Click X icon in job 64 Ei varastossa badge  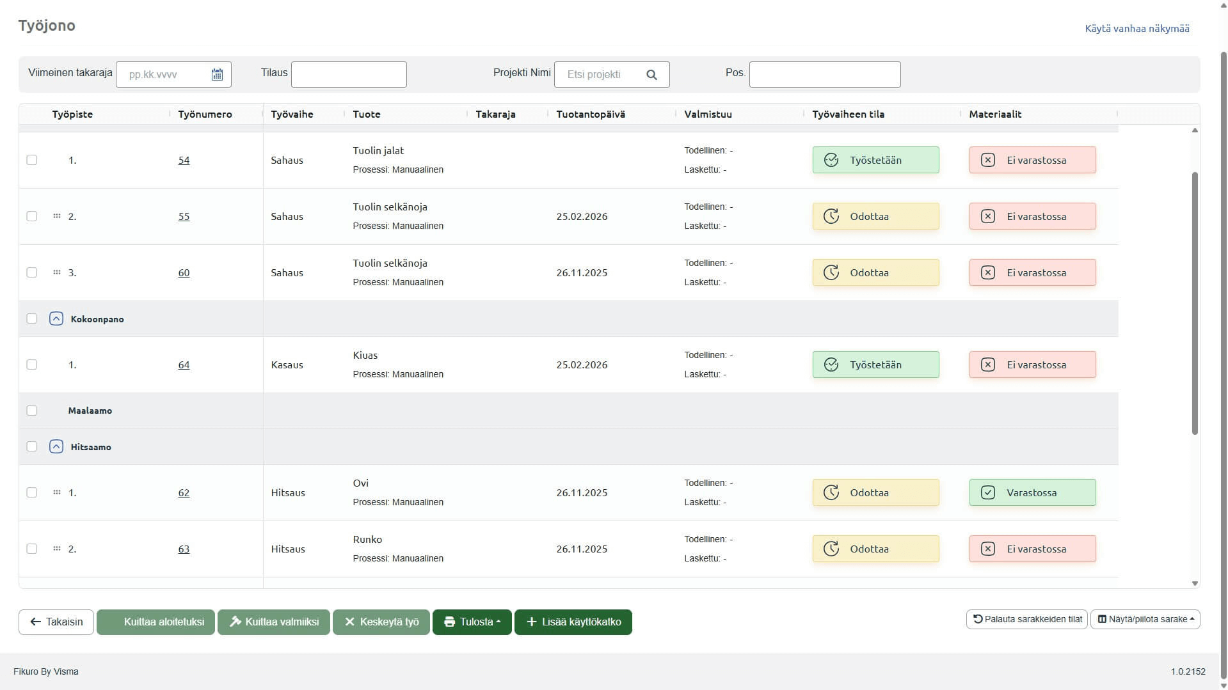coord(987,365)
